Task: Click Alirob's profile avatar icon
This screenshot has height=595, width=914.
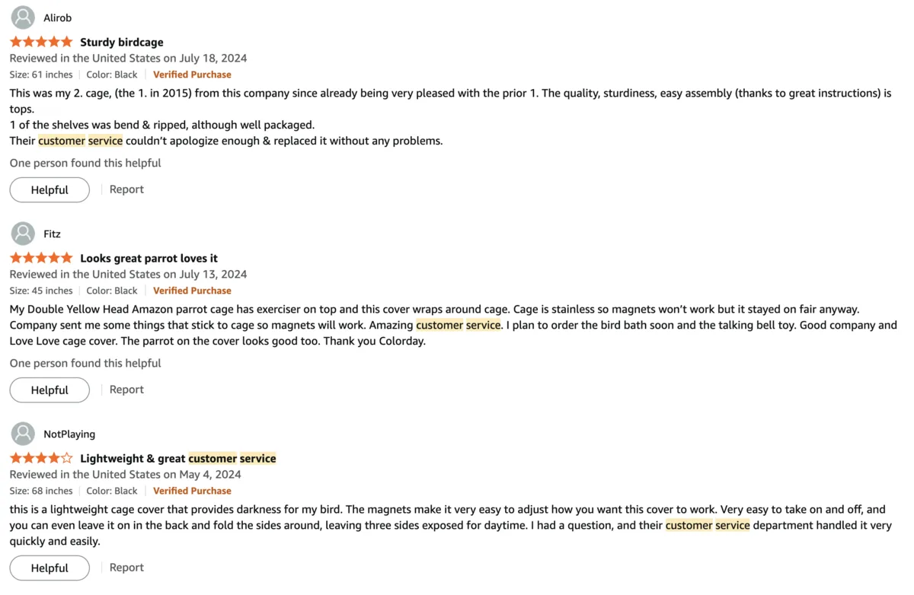Action: coord(22,17)
